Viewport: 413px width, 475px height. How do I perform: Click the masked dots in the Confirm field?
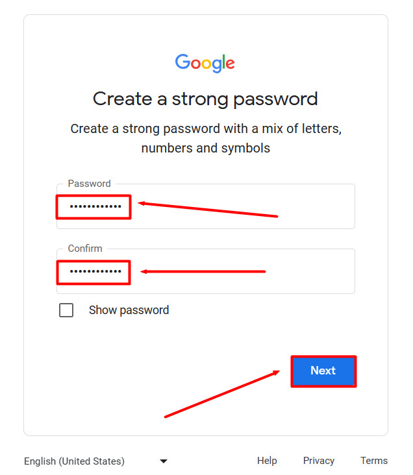click(95, 272)
